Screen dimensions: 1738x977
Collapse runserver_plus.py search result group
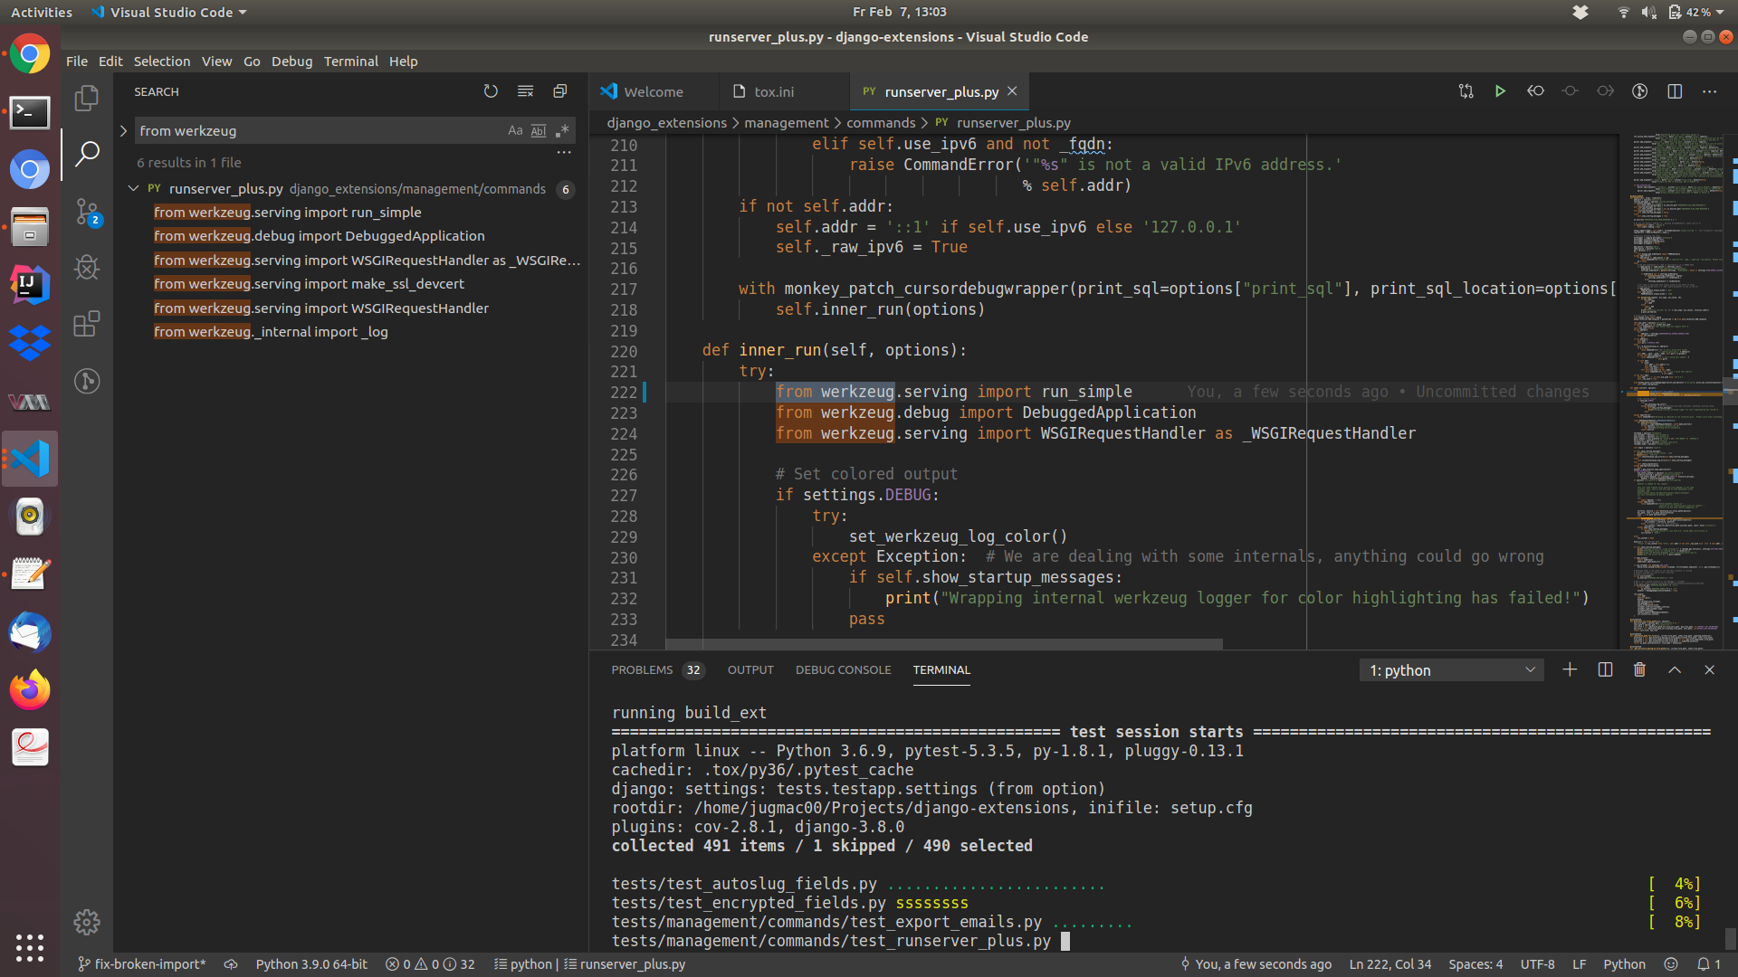click(133, 188)
